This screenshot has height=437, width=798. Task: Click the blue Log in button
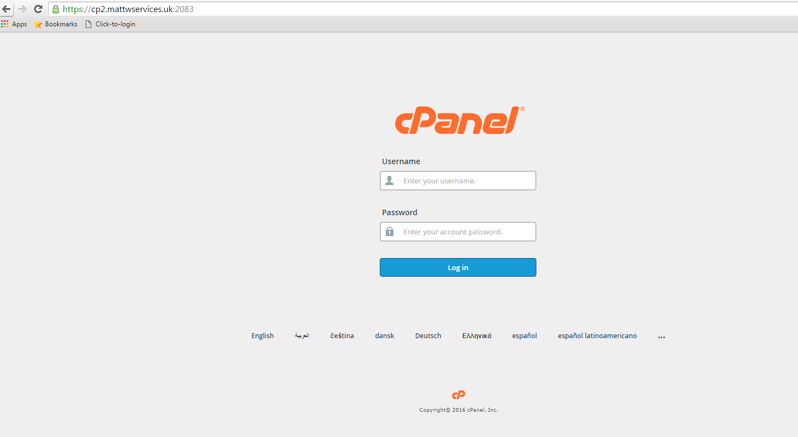[x=458, y=267]
